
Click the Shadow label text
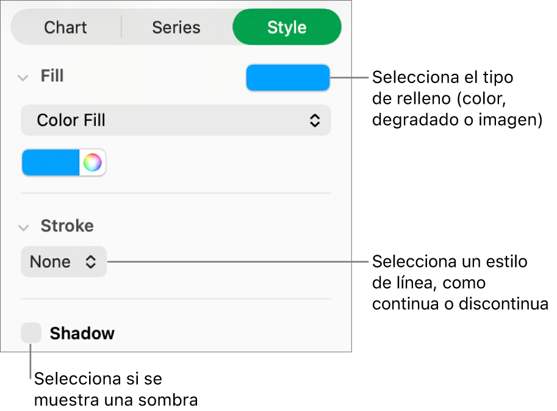82,333
